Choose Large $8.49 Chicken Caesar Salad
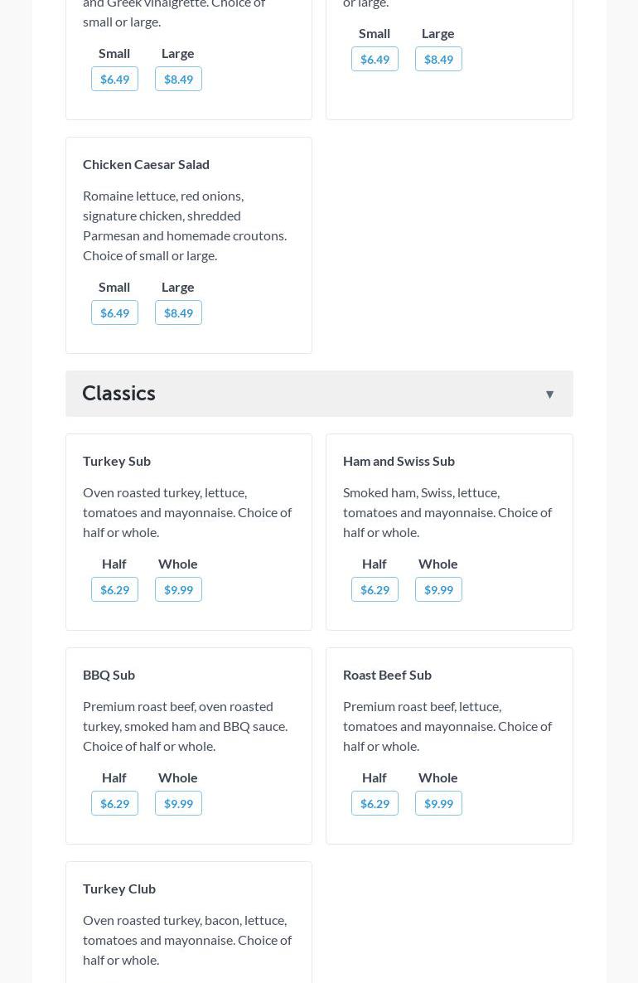Viewport: 638px width, 983px height. coord(178,312)
